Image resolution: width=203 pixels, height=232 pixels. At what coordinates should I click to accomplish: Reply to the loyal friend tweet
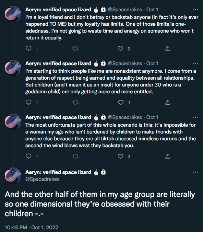coord(28,48)
